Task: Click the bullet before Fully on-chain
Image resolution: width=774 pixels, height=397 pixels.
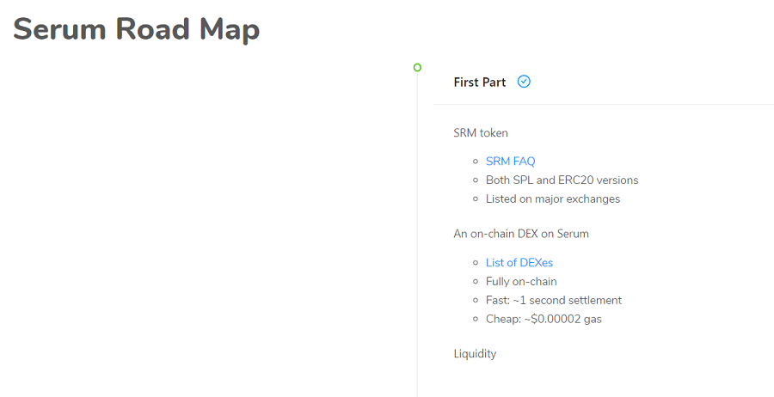Action: [x=476, y=282]
